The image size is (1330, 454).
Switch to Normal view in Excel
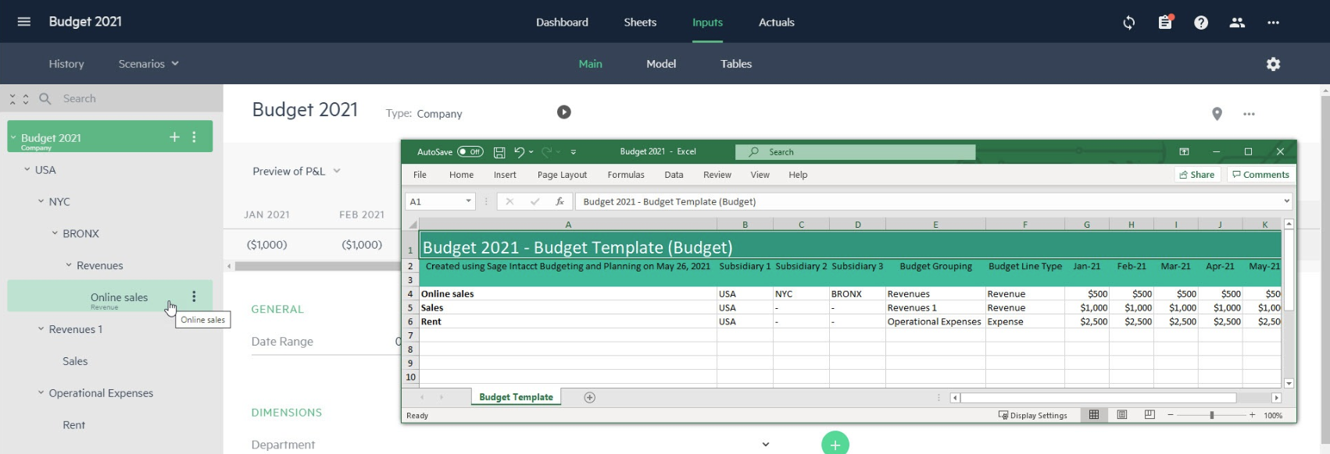click(1094, 415)
